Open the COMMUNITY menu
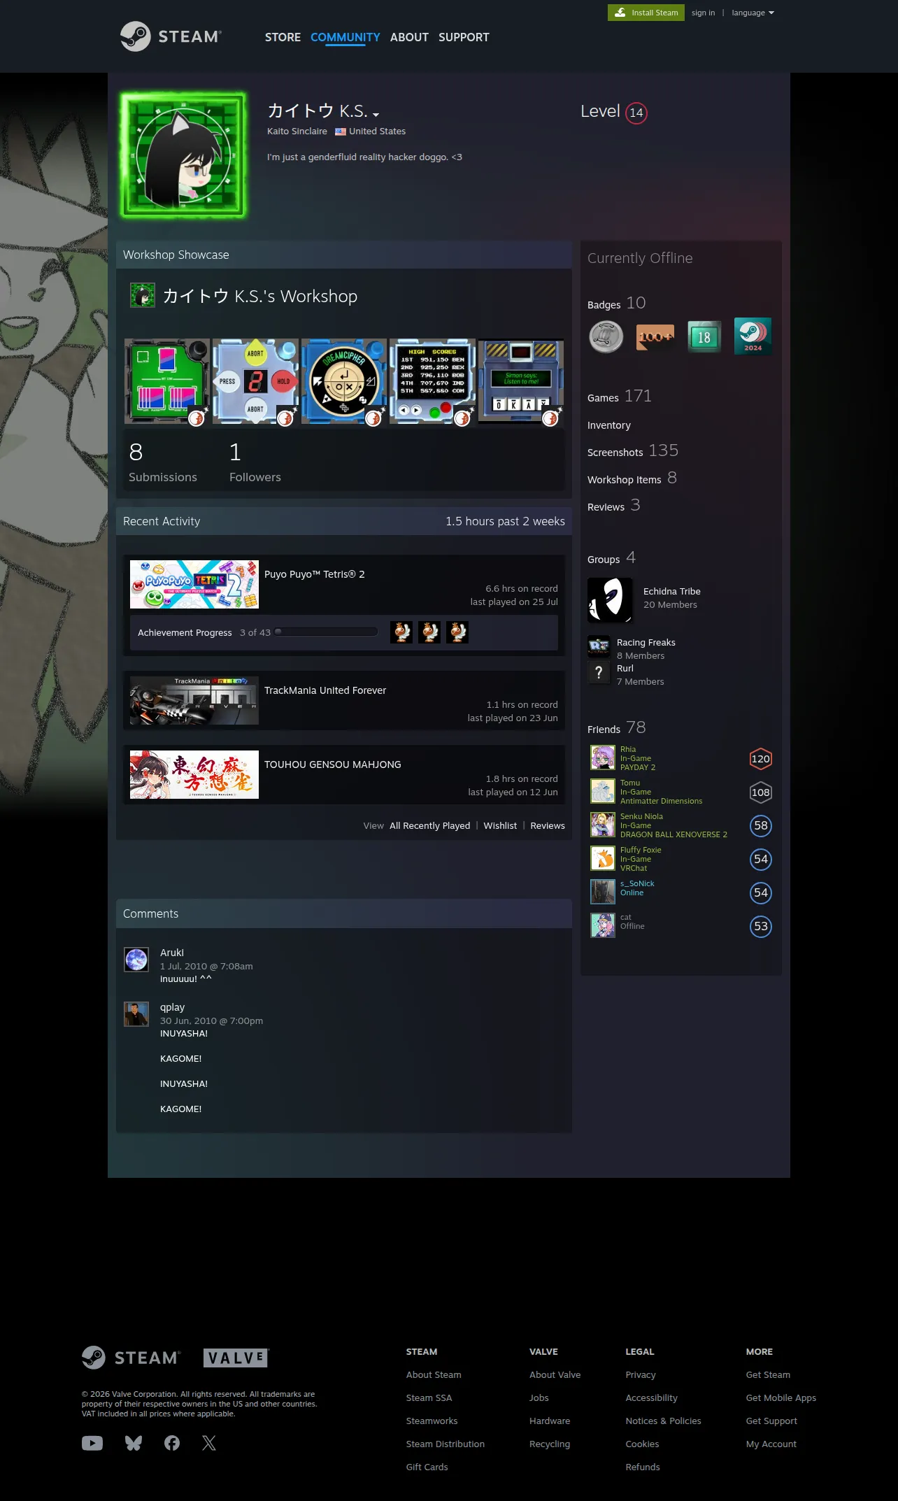The height and width of the screenshot is (1501, 898). pyautogui.click(x=345, y=37)
